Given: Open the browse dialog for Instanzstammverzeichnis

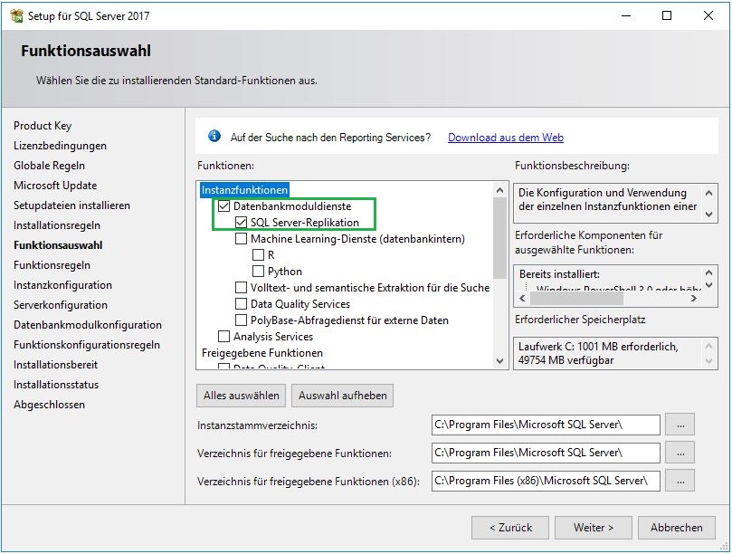Looking at the screenshot, I should 680,425.
